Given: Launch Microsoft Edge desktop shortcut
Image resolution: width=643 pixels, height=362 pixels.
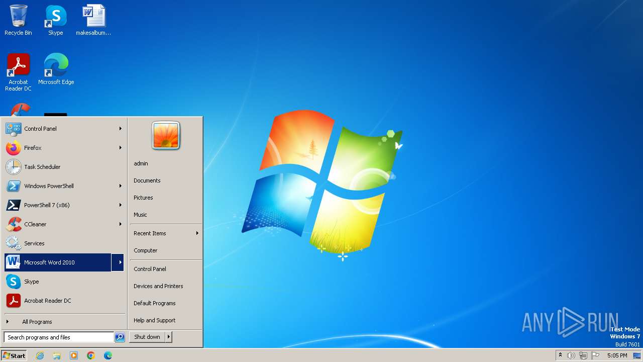Looking at the screenshot, I should (56, 69).
